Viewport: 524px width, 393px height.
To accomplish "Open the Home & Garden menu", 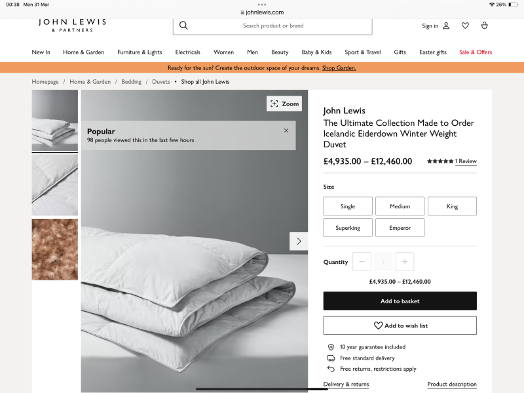I will click(x=84, y=52).
